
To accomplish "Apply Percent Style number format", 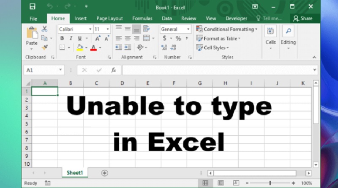I will coord(178,38).
